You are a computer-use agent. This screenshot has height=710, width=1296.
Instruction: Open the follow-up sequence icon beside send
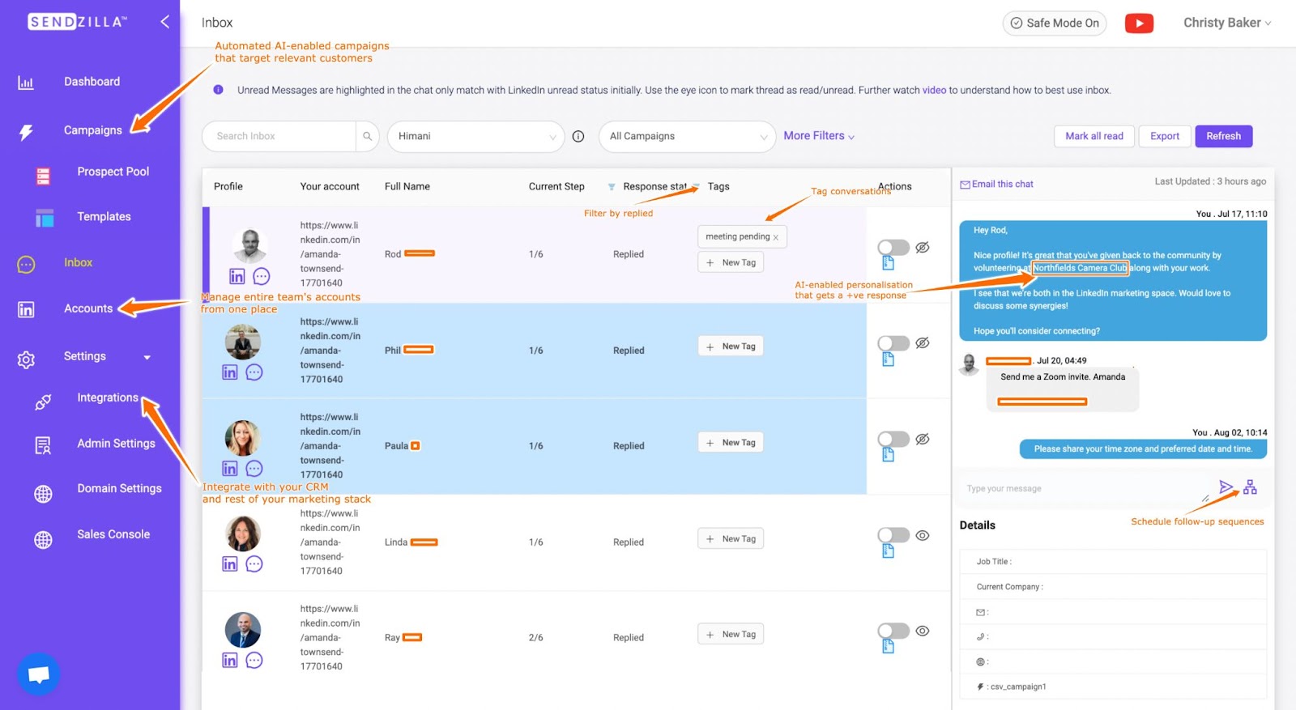tap(1250, 487)
